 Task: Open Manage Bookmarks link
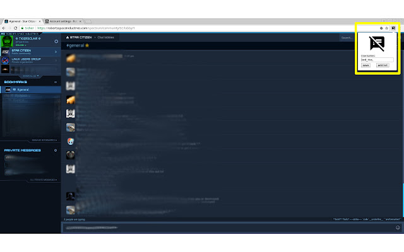coord(44,140)
